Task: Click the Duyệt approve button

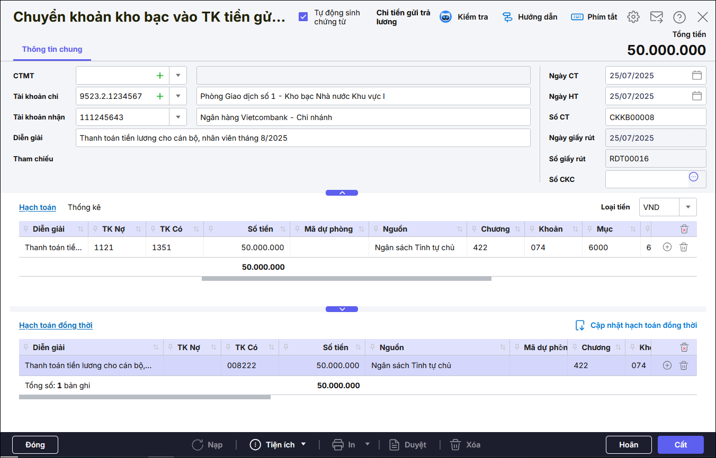Action: [407, 445]
